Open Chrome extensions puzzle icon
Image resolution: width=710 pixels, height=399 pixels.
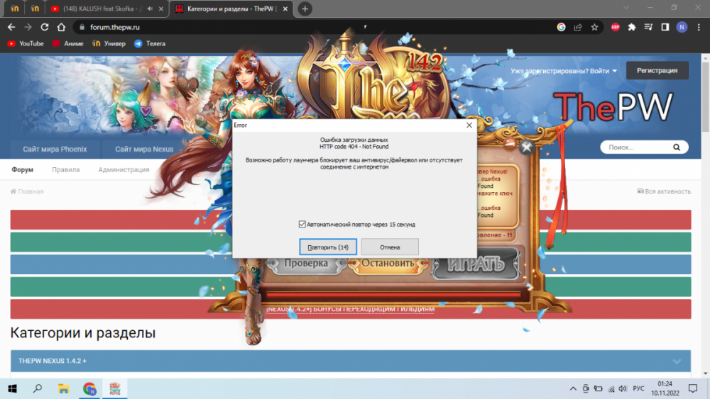[x=632, y=27]
